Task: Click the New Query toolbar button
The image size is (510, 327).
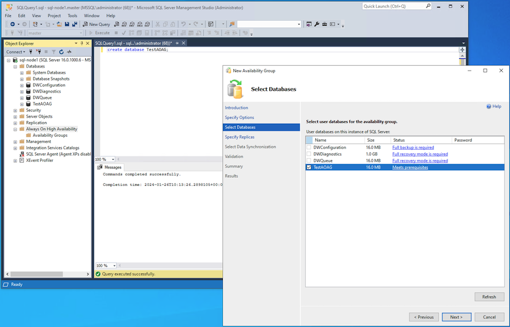Action: click(x=96, y=25)
